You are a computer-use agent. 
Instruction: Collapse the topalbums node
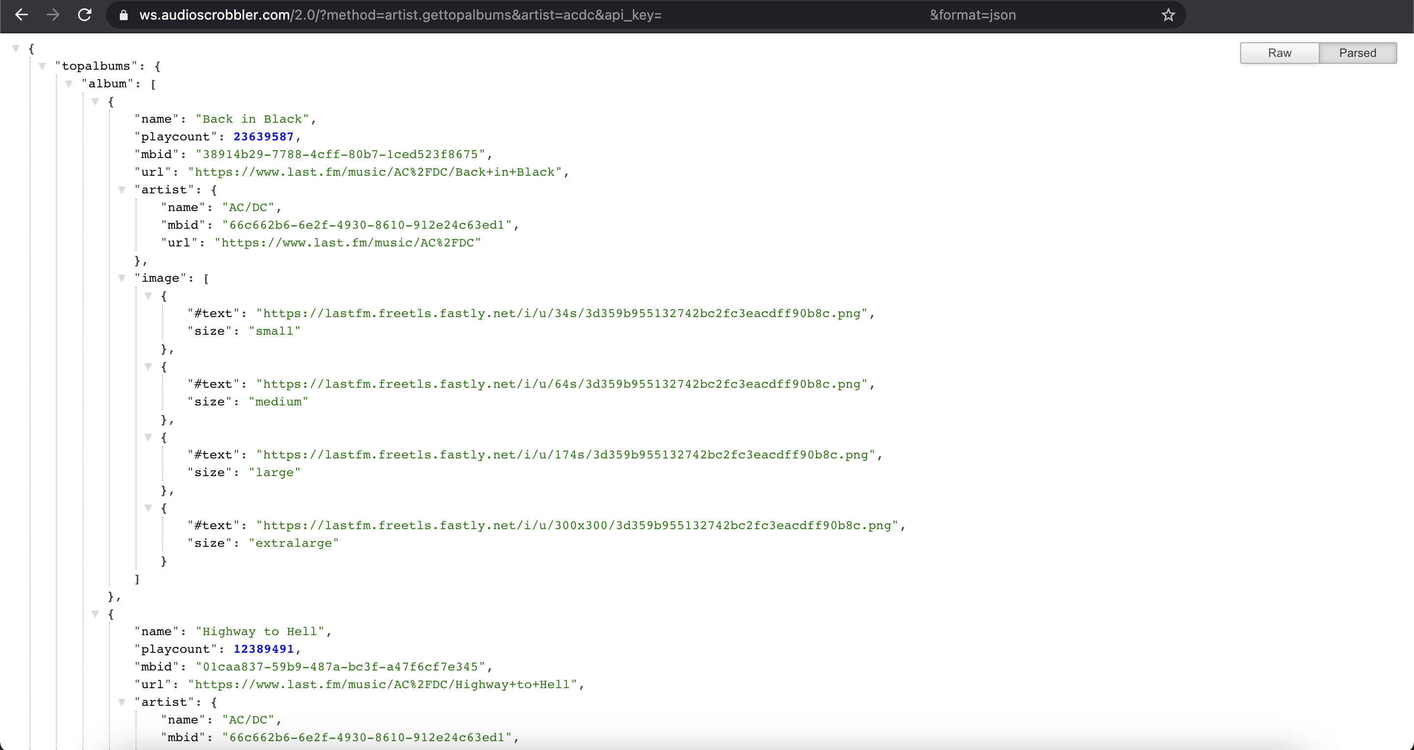42,66
